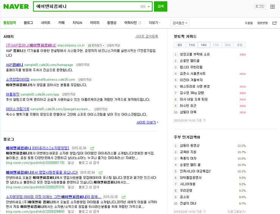Select the 11시 hot topic time tab

coord(192,45)
